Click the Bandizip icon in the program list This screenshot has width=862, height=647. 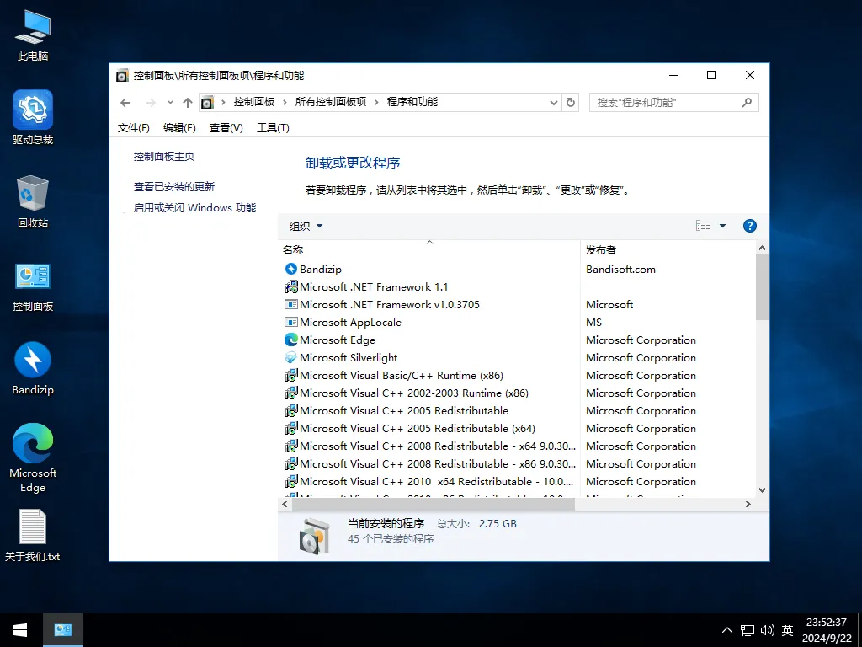coord(290,269)
